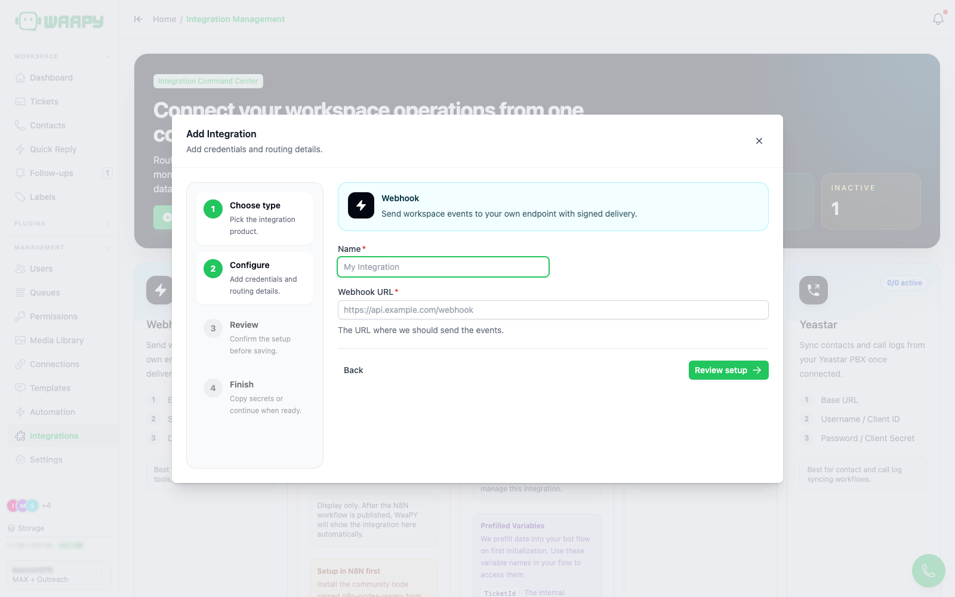The image size is (955, 597).
Task: Click Integration Command Center badge
Action: click(208, 81)
